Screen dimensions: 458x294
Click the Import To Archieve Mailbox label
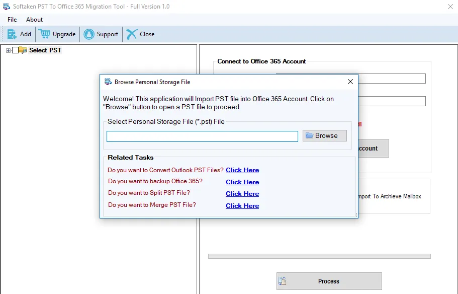[390, 196]
